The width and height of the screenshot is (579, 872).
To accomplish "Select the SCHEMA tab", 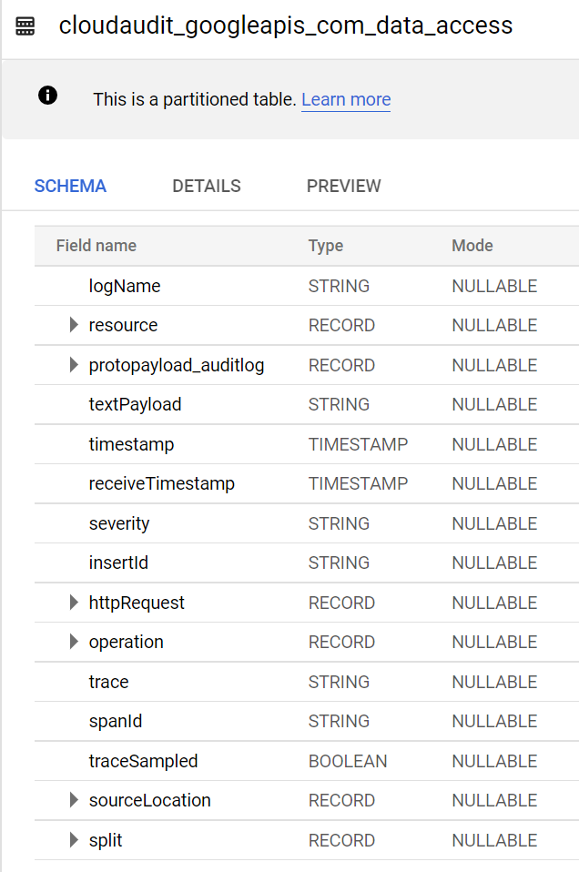I will pos(70,186).
